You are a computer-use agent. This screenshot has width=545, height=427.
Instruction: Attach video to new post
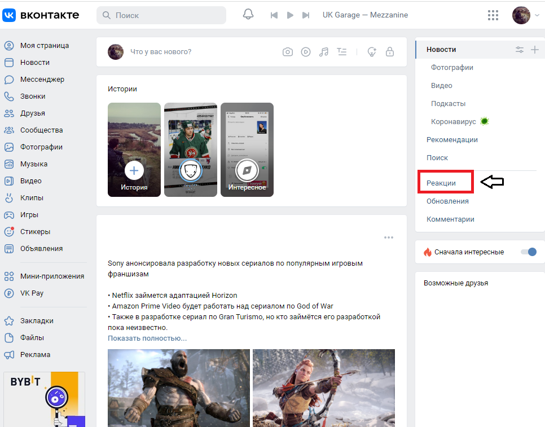306,52
